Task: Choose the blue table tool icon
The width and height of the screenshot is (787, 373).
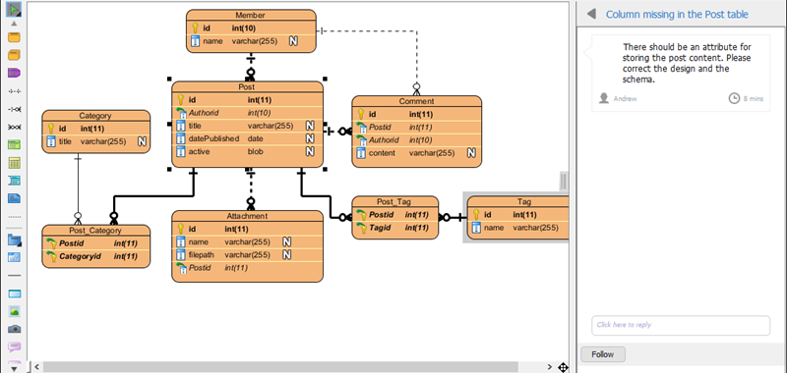Action: 15,181
